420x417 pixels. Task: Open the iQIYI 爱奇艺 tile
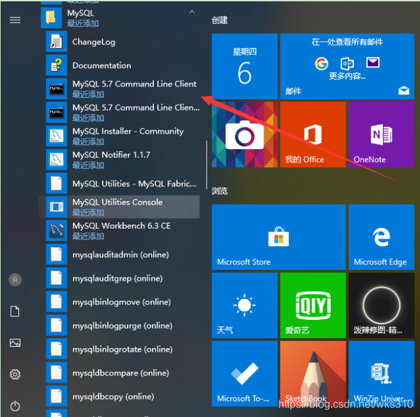[313, 305]
